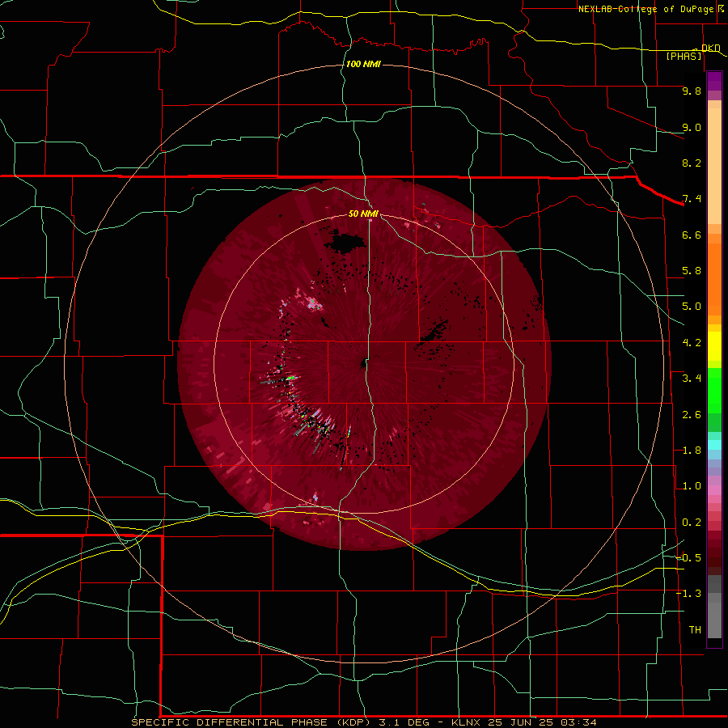Click the -0.5 legend value
The image size is (728, 728).
(x=689, y=558)
